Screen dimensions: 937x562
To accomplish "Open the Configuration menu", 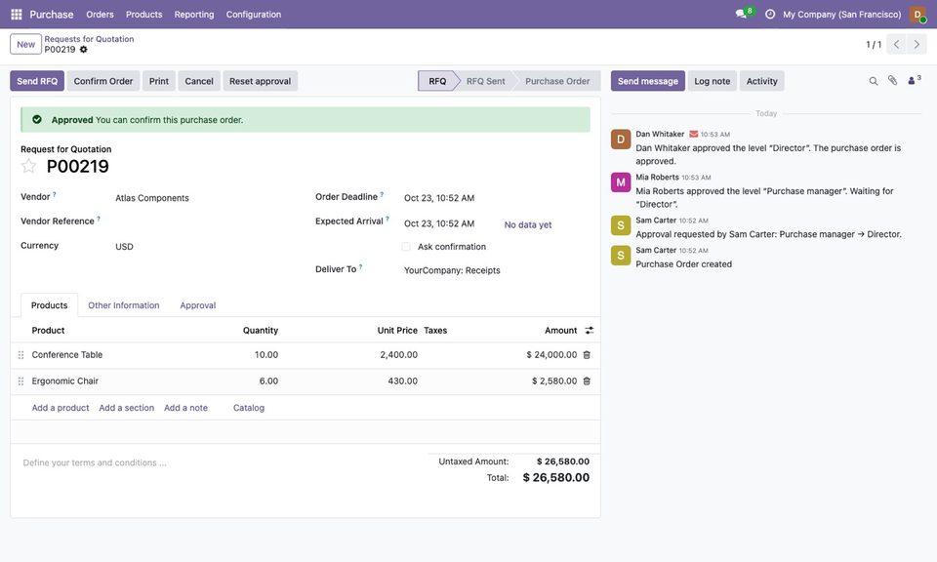I will 254,15.
